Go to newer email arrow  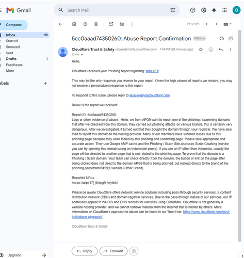206,24
